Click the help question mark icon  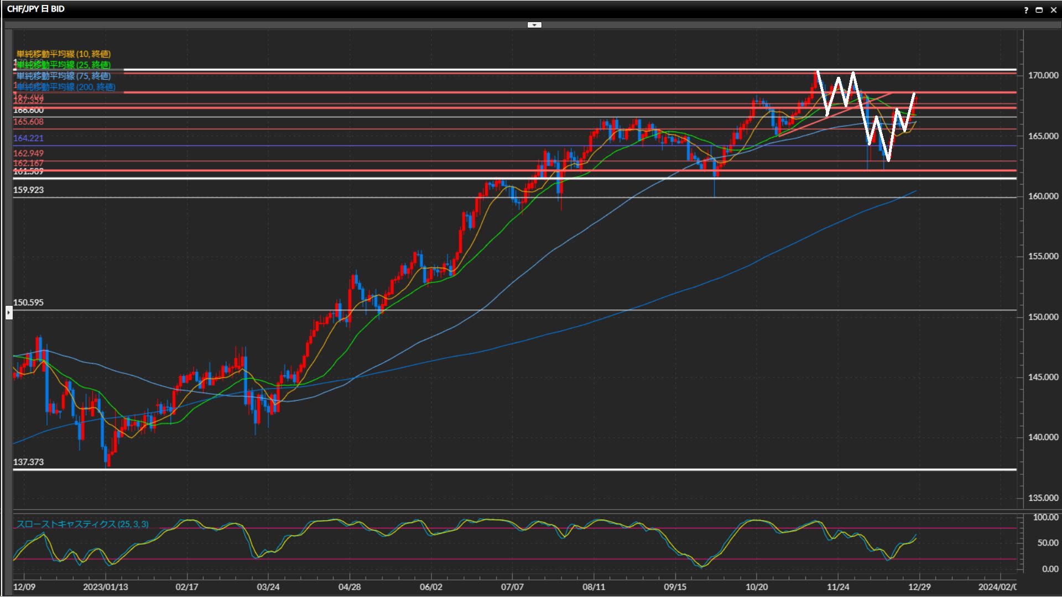coord(1026,10)
